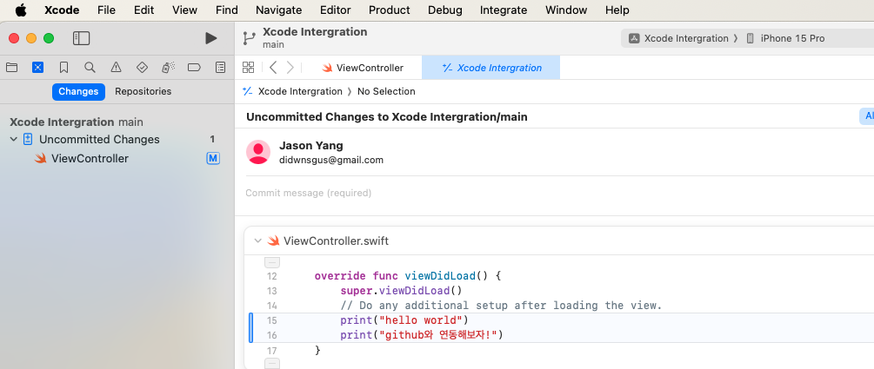
Task: Click the Do any additional setup comment
Action: pos(501,306)
